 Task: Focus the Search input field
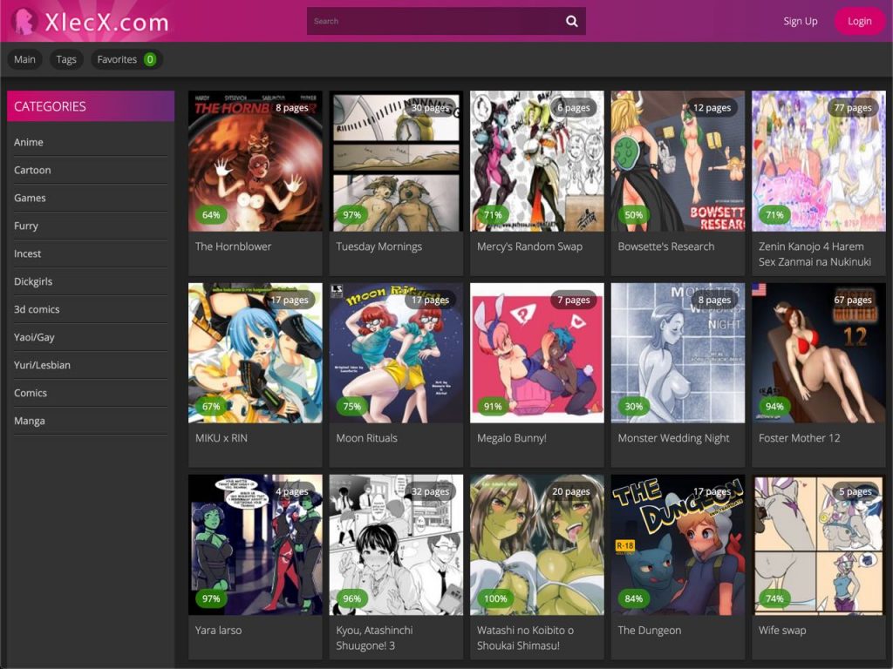pyautogui.click(x=446, y=21)
